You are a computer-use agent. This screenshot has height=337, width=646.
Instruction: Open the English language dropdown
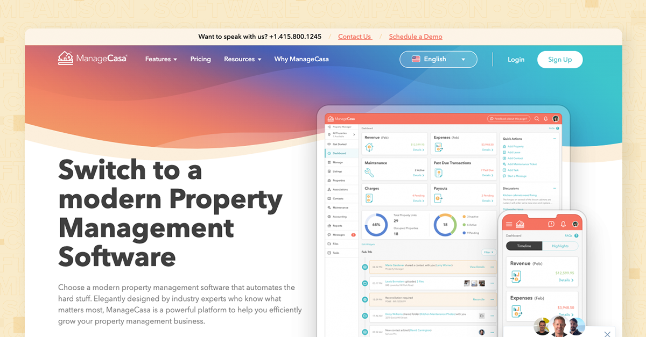438,59
